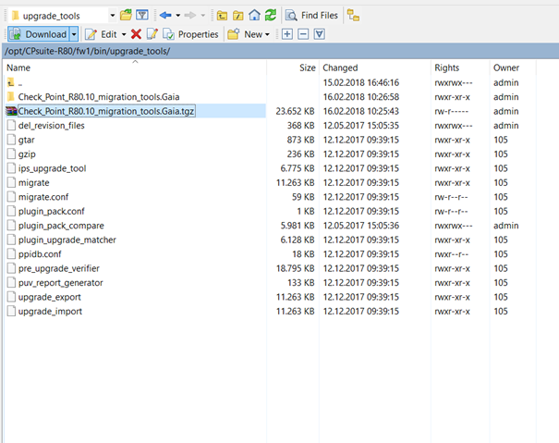Screen dimensions: 559x443
Task: Select the upgrade_export file
Action: click(x=50, y=297)
